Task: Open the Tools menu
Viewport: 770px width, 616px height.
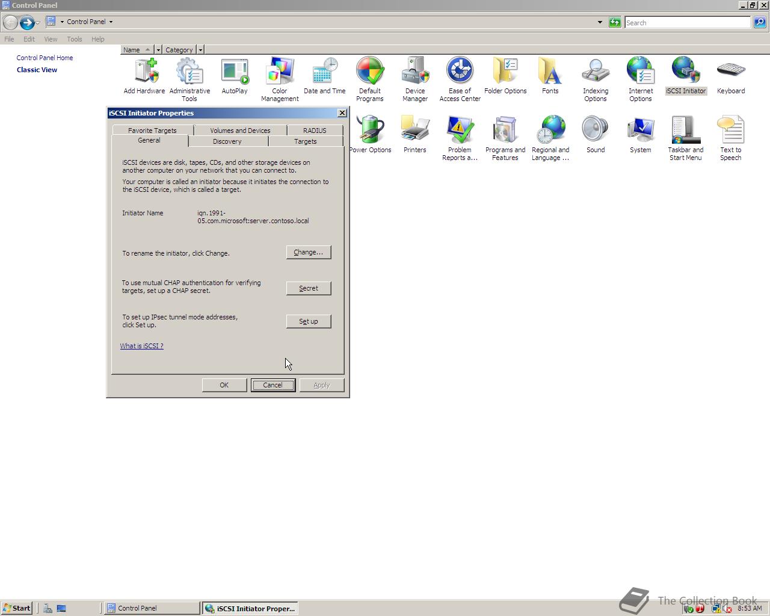Action: click(x=75, y=39)
